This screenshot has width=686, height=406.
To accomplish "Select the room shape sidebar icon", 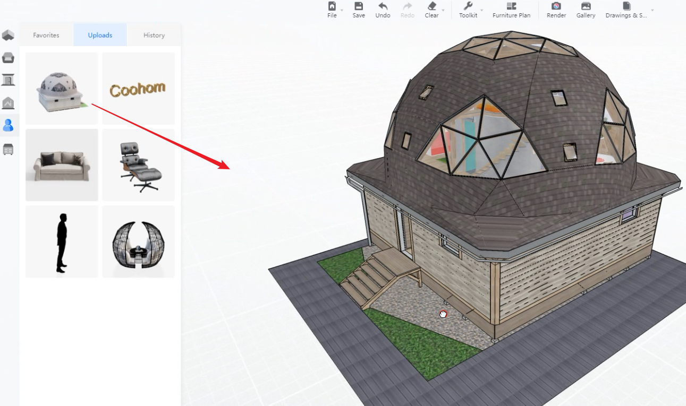I will tap(8, 36).
